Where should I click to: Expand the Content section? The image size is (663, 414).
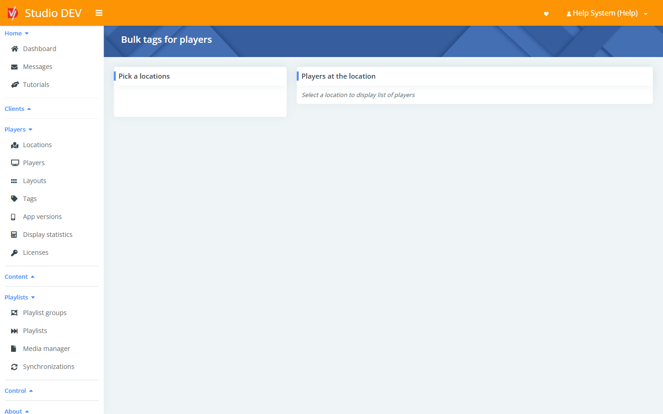click(x=20, y=276)
